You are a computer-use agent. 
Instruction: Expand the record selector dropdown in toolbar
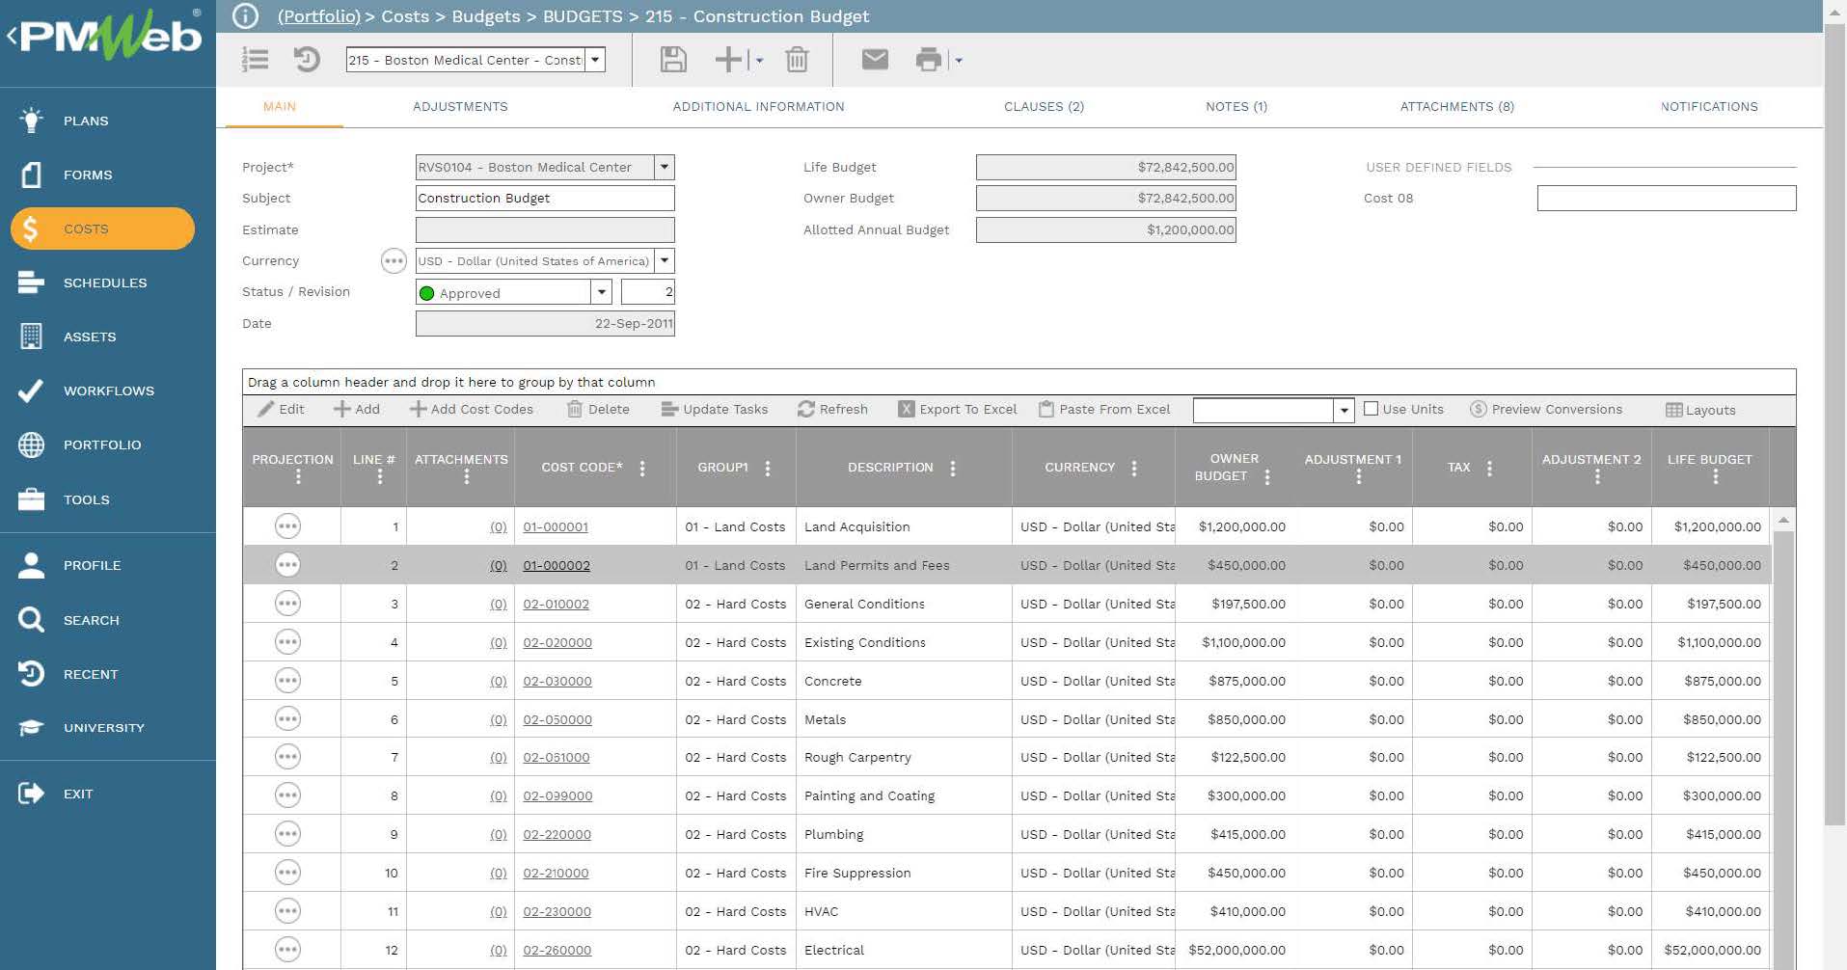596,60
